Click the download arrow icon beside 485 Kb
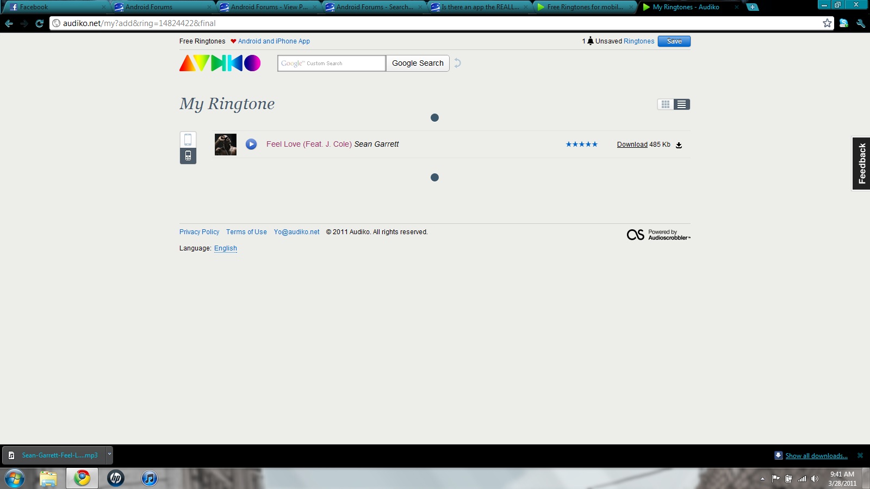The image size is (870, 489). click(x=679, y=145)
